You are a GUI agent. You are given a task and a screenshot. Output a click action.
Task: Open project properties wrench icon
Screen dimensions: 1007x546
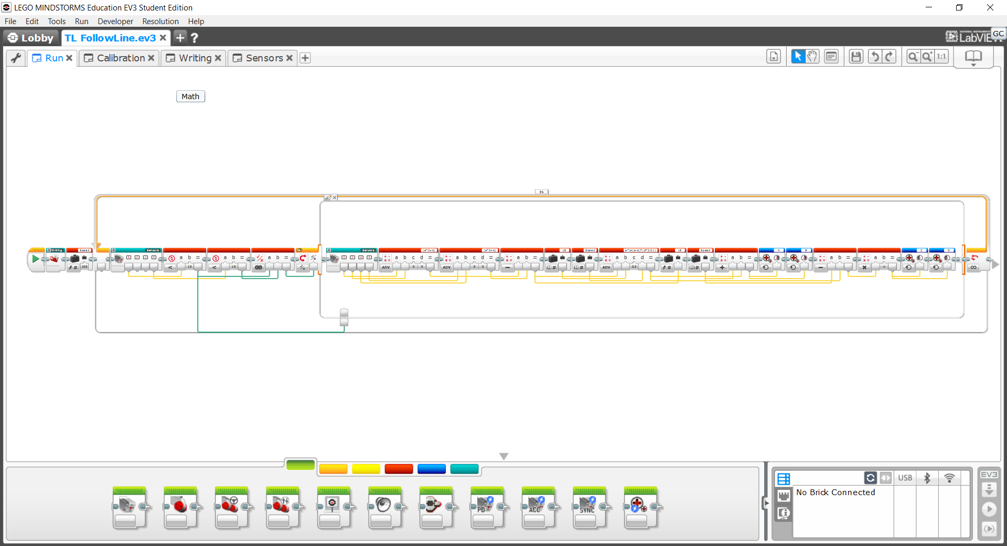pos(16,58)
